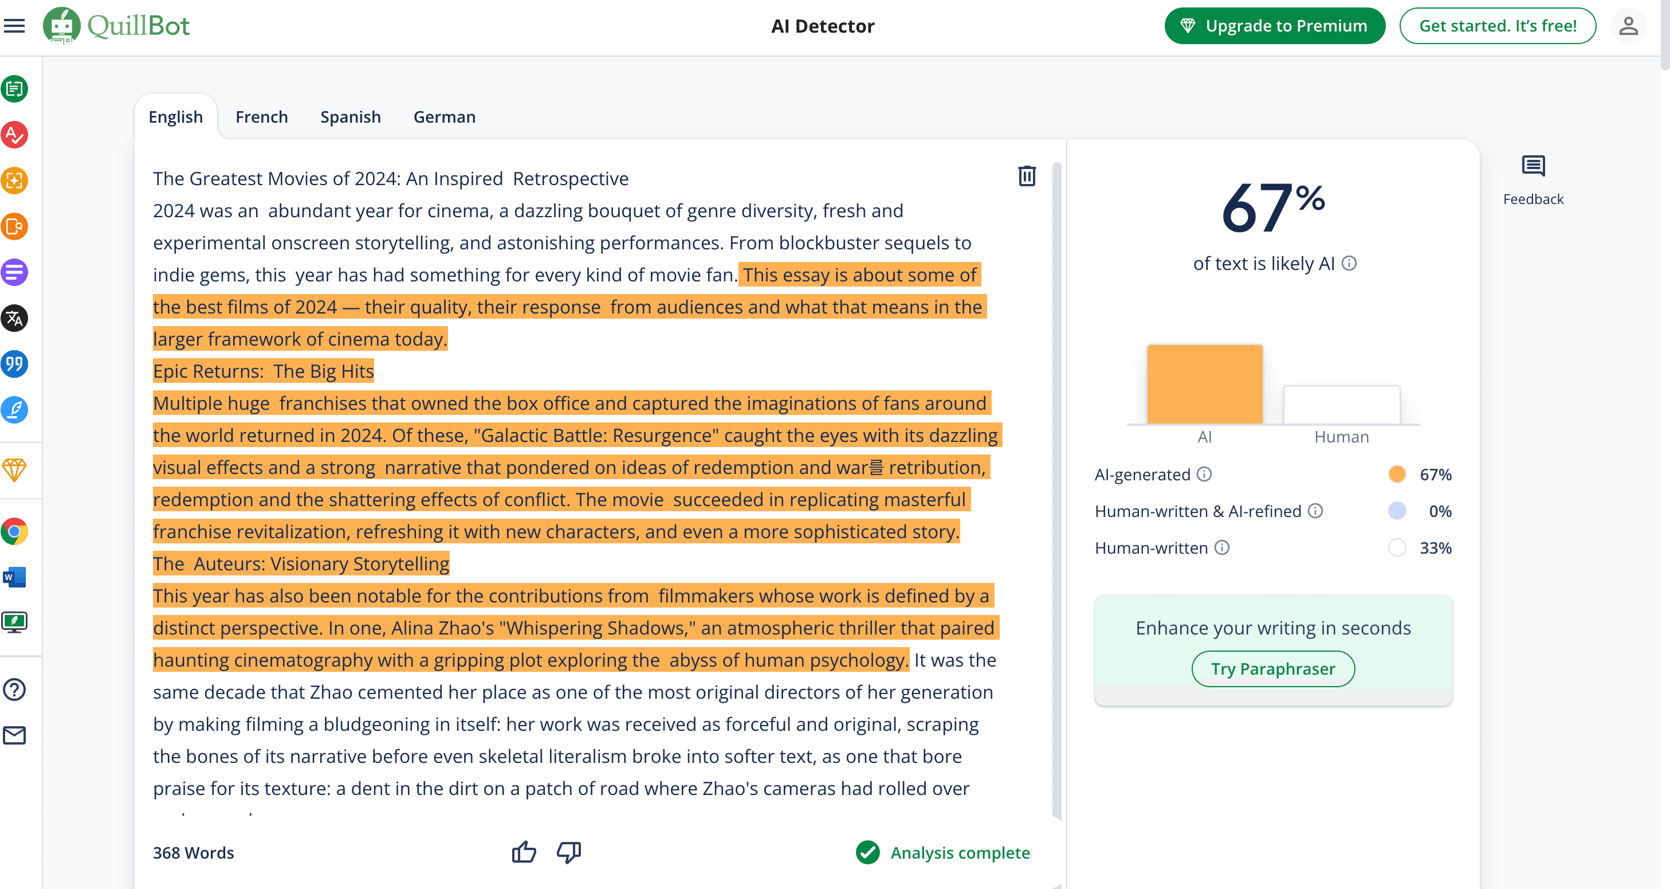Click the Try Paraphraser button
Screen dimensions: 1670x889
[x=1272, y=668]
